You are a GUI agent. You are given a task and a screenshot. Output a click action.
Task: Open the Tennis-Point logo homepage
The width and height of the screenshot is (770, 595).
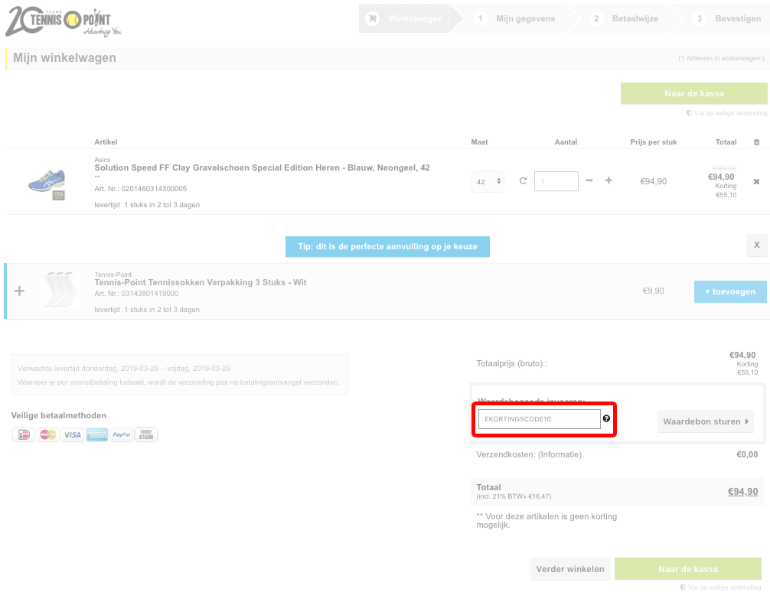pyautogui.click(x=63, y=21)
